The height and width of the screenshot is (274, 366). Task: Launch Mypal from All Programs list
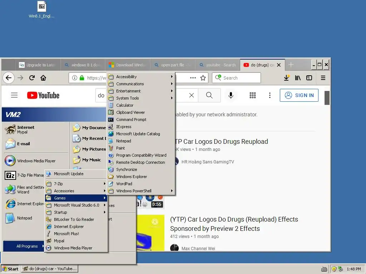click(76, 241)
